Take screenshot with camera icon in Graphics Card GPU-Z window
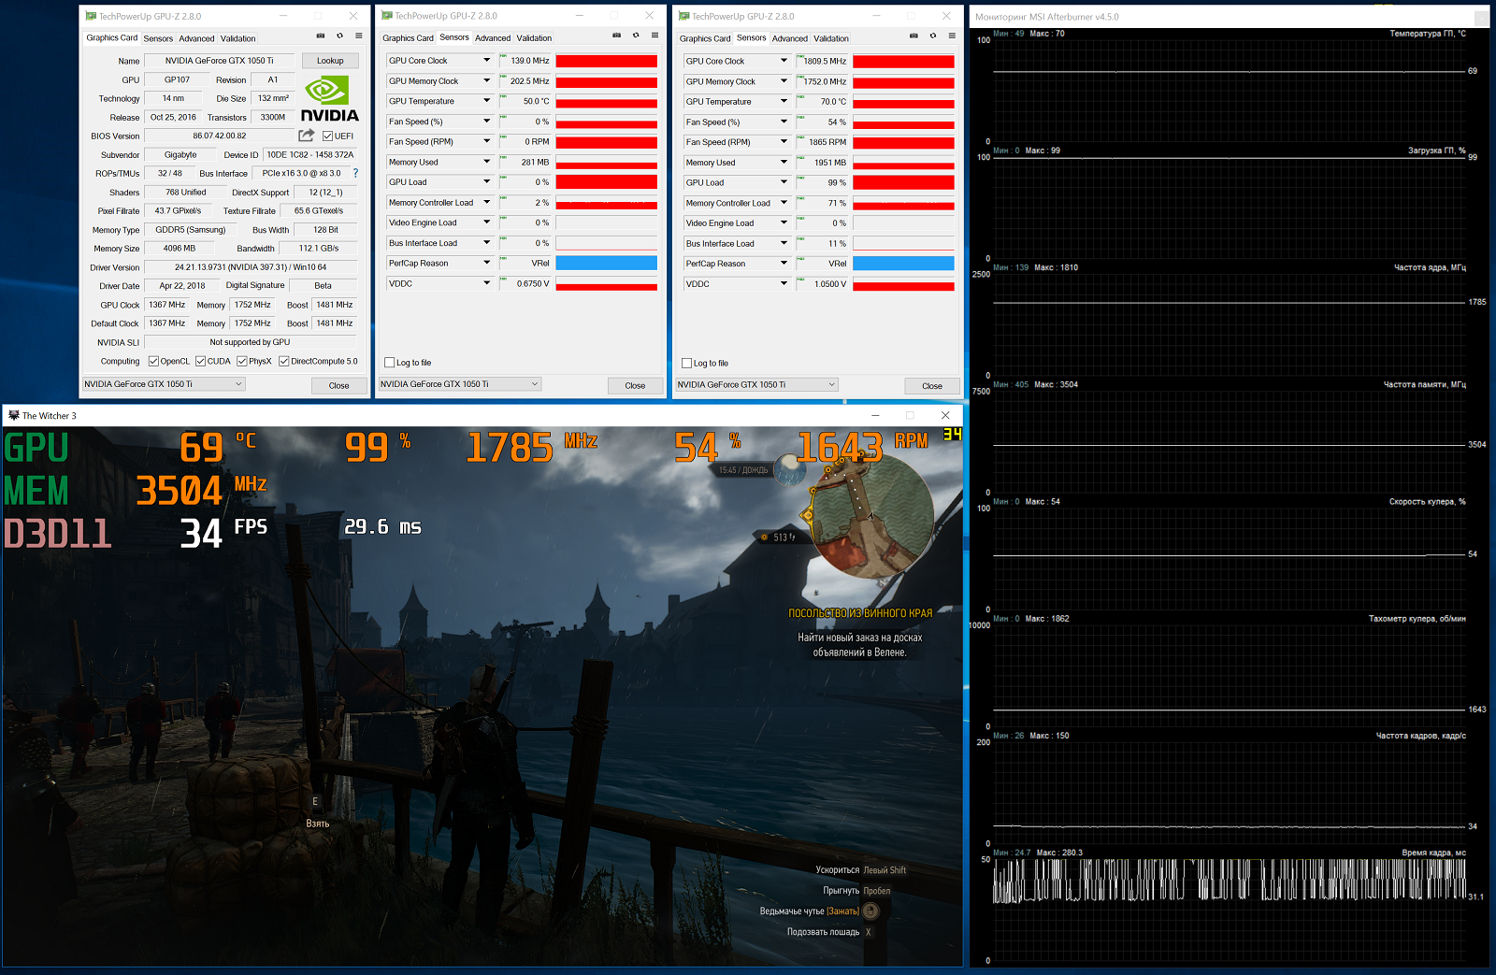1496x975 pixels. 321,36
